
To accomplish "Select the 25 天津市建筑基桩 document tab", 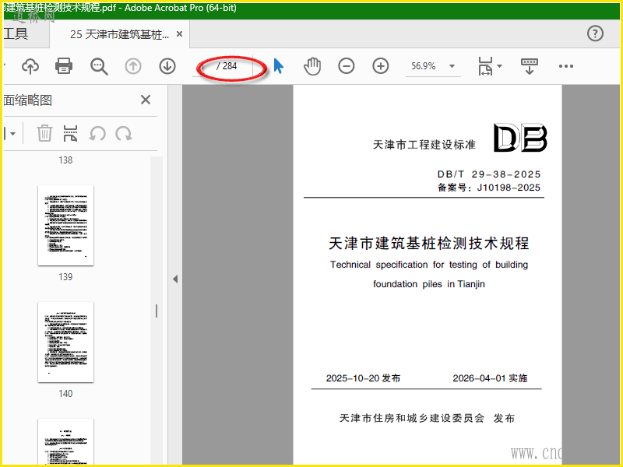I will pos(119,34).
